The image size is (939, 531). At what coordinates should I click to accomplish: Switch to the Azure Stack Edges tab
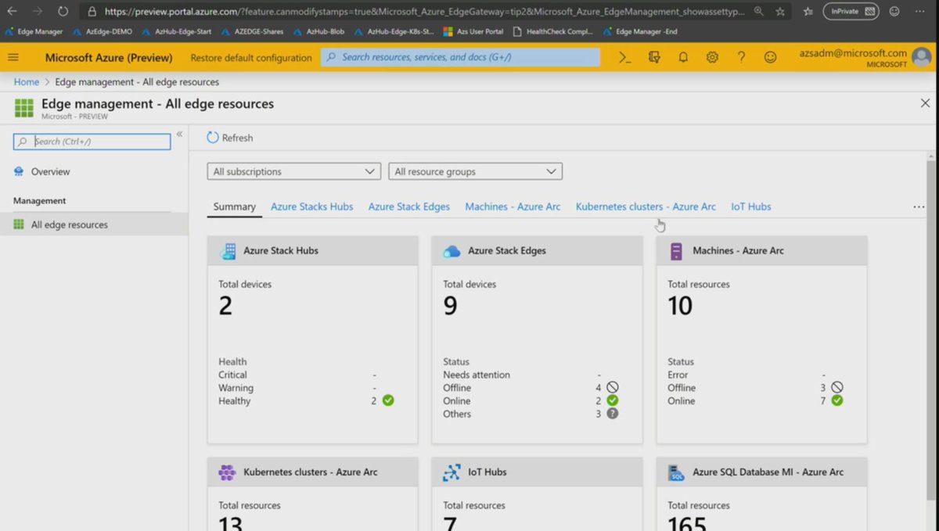coord(408,206)
